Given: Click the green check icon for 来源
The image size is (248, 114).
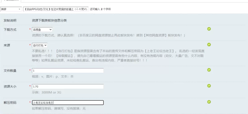Looking at the screenshot, I should (x=209, y=44).
